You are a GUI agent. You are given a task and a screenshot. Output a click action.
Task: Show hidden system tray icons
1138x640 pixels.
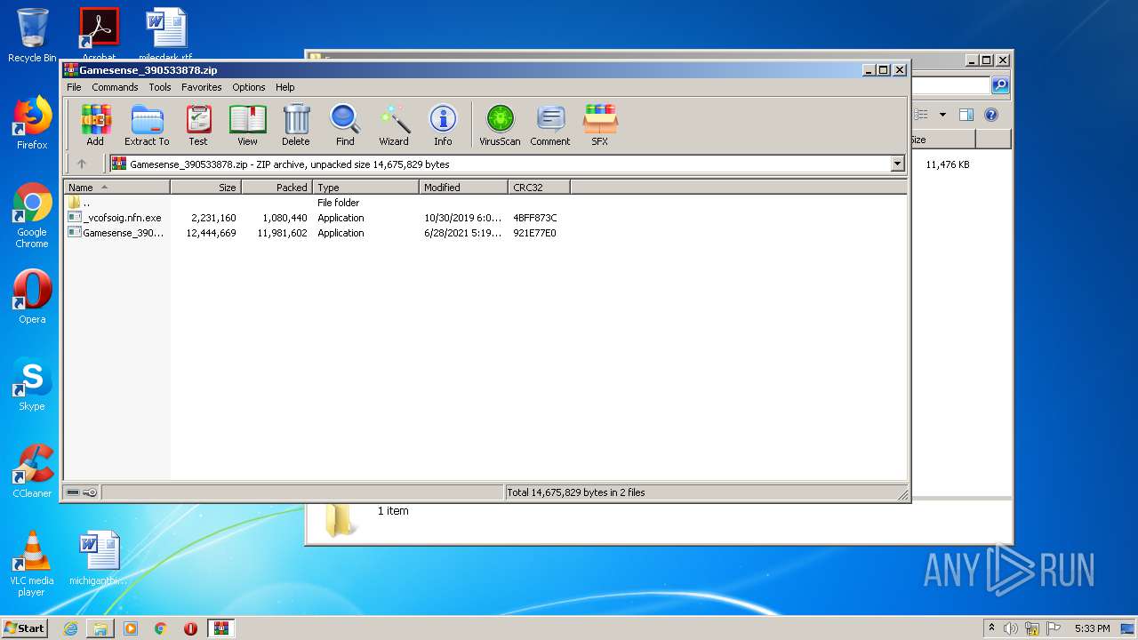pos(991,628)
